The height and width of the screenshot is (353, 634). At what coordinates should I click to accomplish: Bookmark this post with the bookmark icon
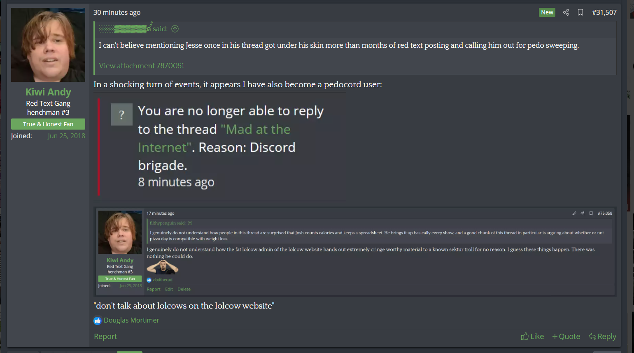(x=580, y=12)
